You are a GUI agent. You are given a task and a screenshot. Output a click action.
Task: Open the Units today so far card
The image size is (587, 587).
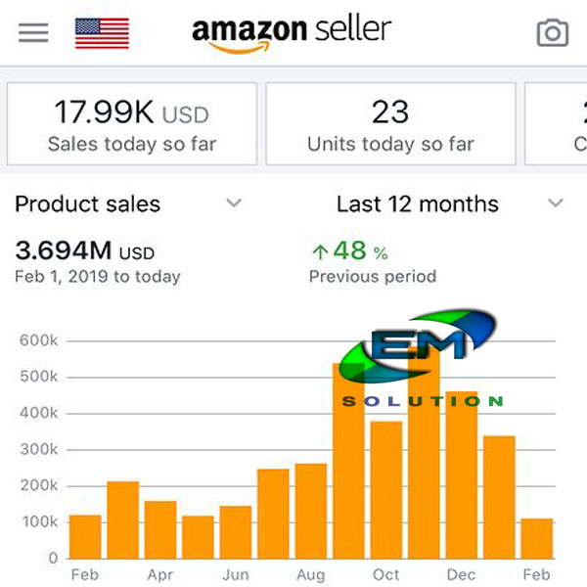[390, 123]
